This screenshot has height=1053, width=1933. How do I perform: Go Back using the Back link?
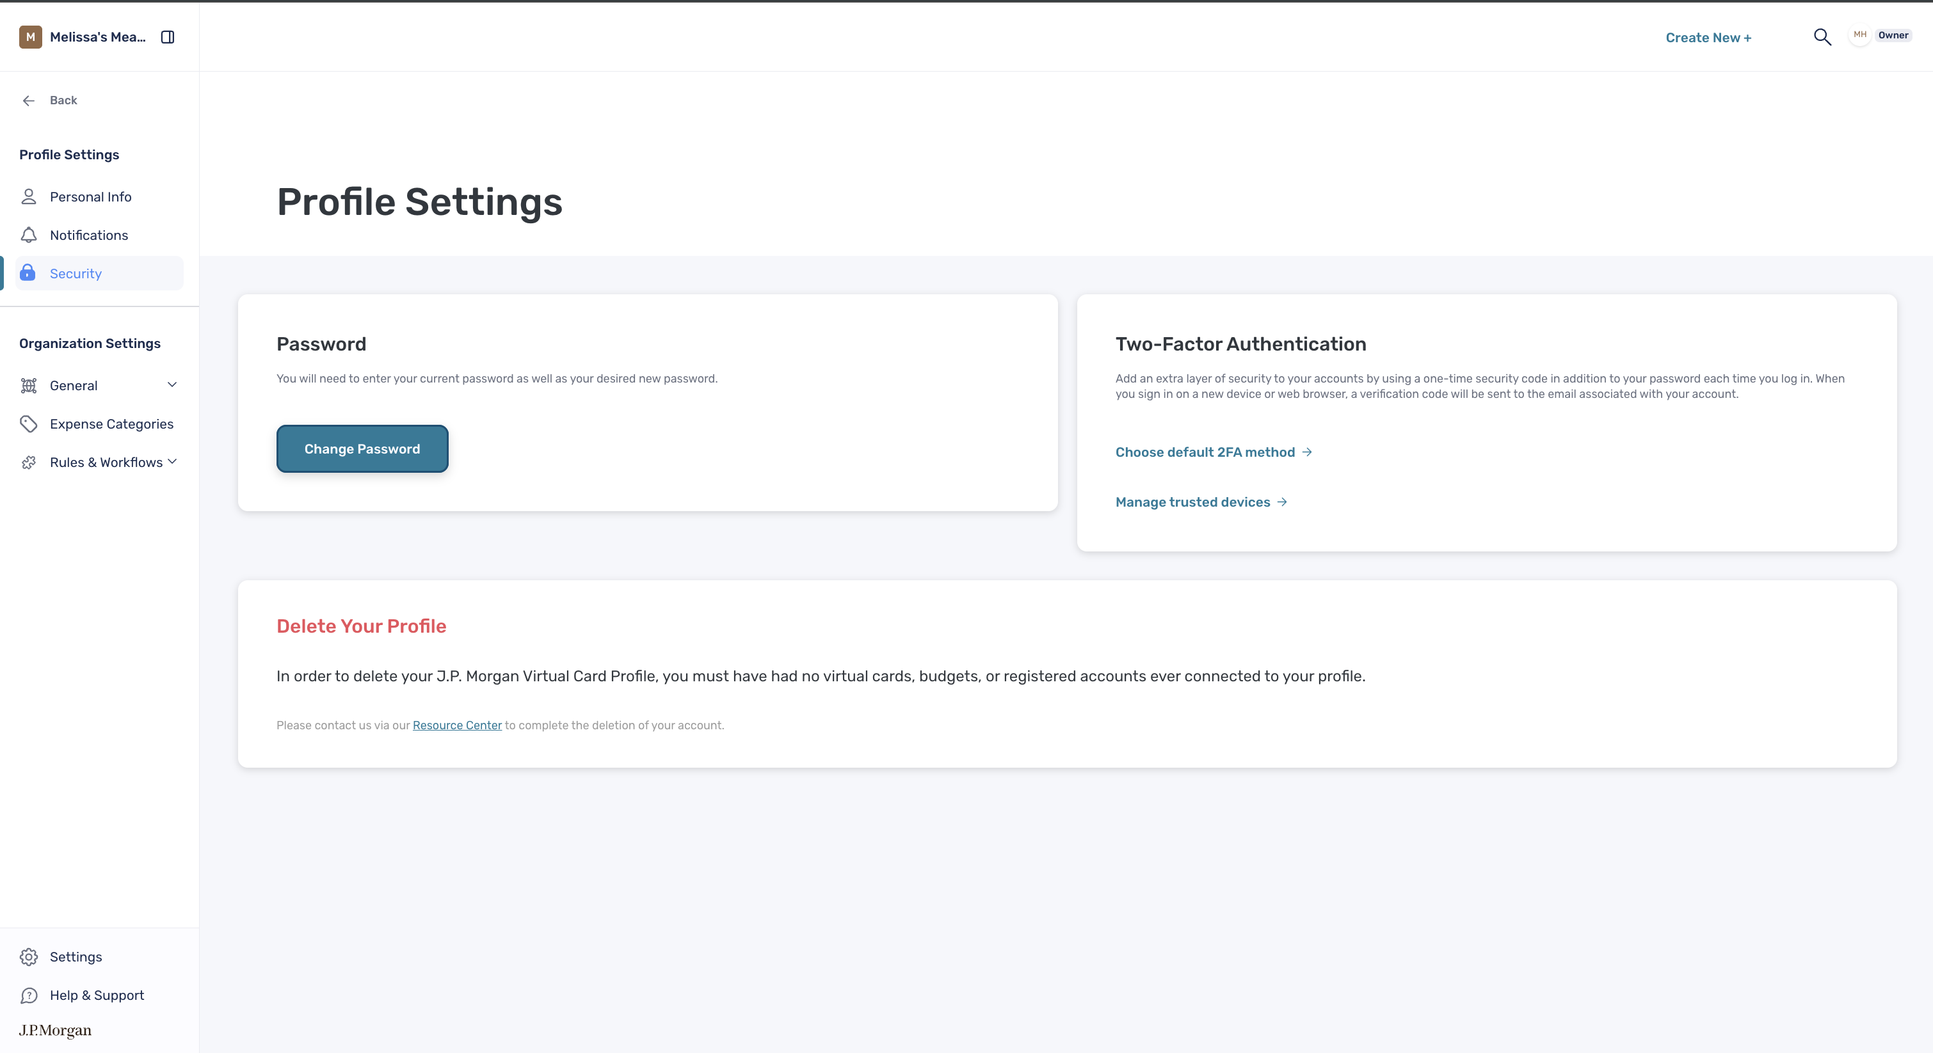tap(63, 100)
